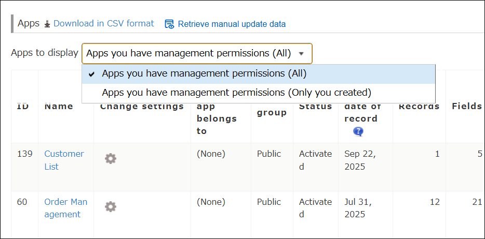This screenshot has height=239, width=485.
Task: Choose the 'Only you created' option
Action: click(x=236, y=93)
